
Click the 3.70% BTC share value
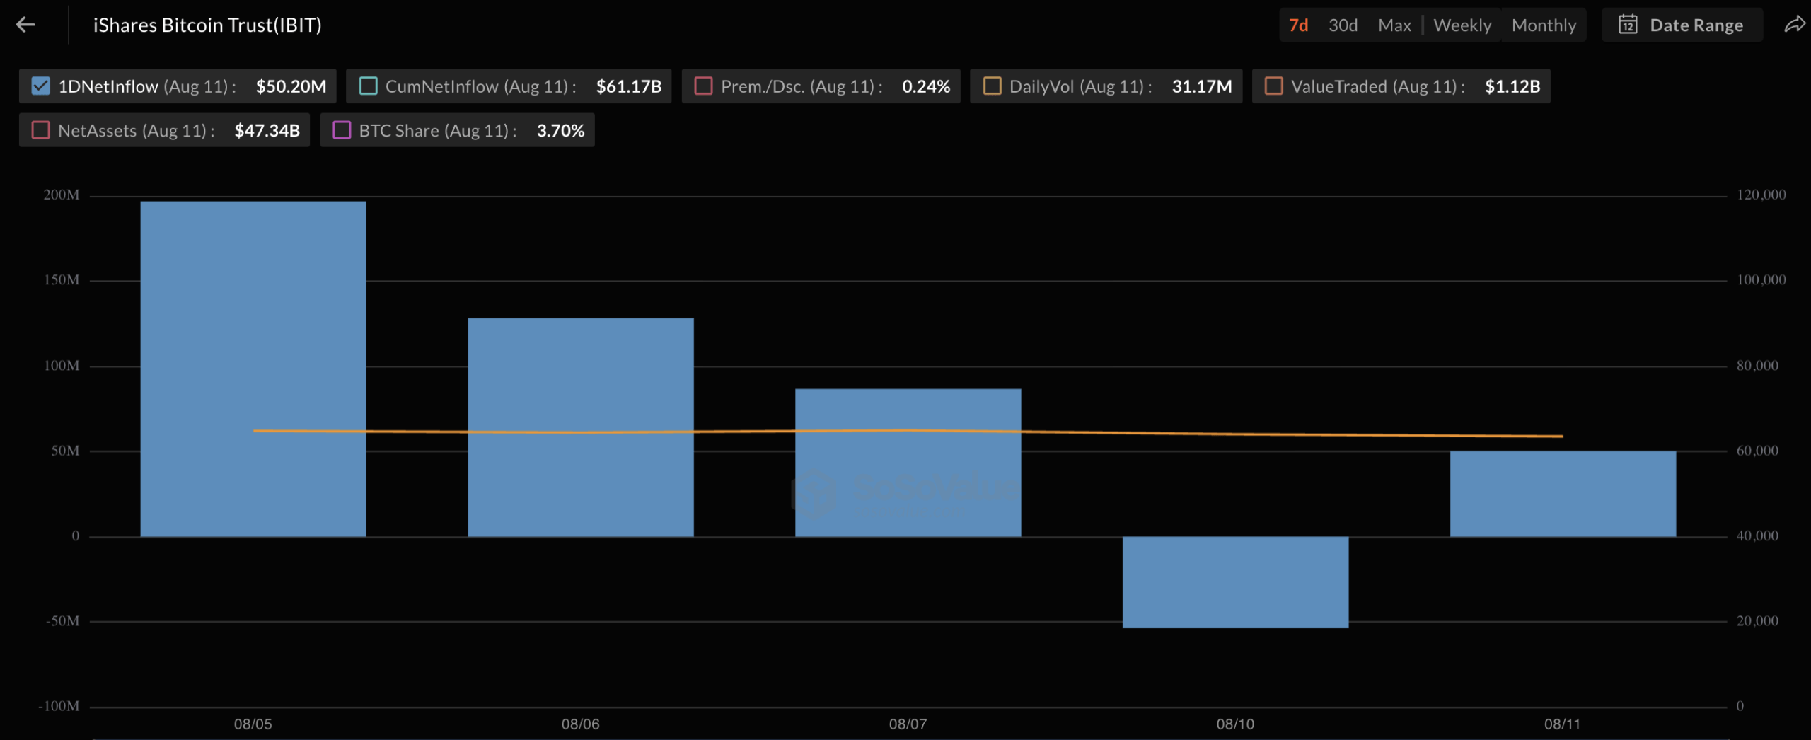[560, 130]
